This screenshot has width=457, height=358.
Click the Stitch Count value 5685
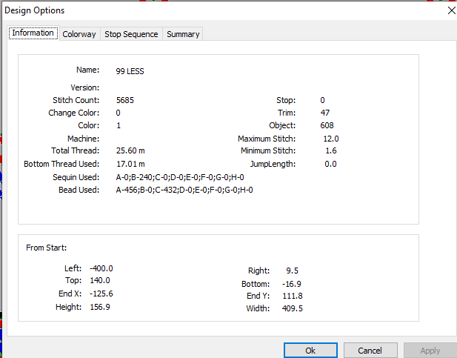125,100
